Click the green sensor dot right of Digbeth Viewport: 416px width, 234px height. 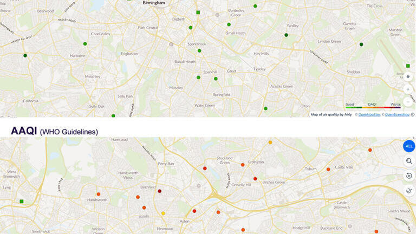191,28
